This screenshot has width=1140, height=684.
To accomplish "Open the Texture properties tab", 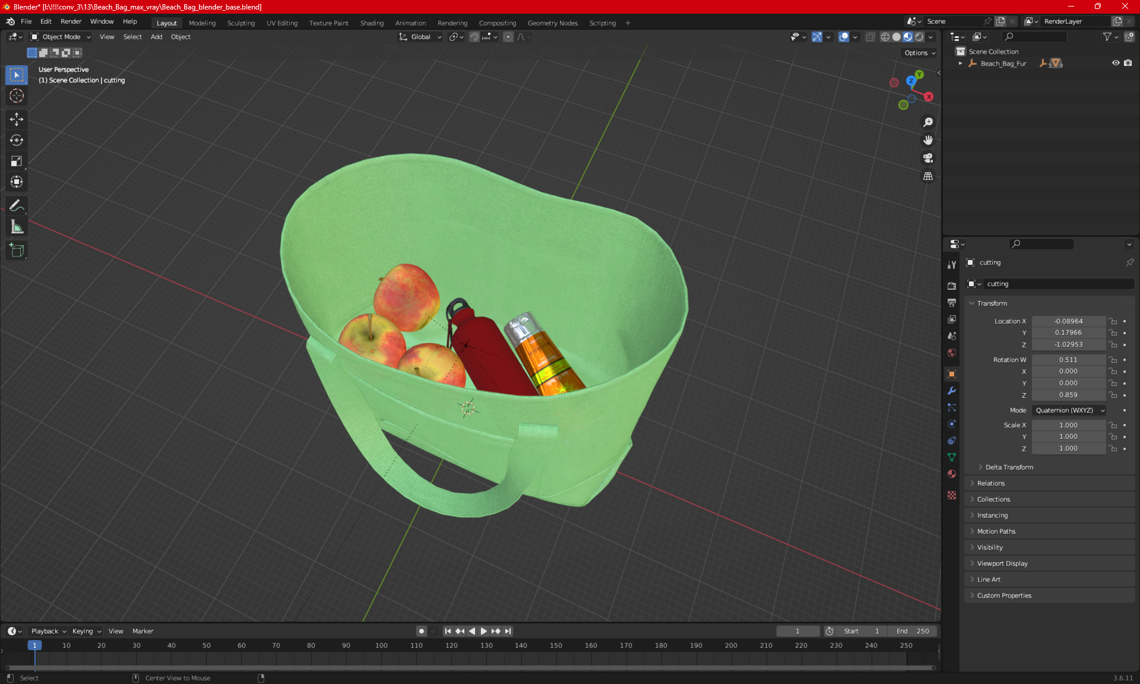I will tap(952, 495).
